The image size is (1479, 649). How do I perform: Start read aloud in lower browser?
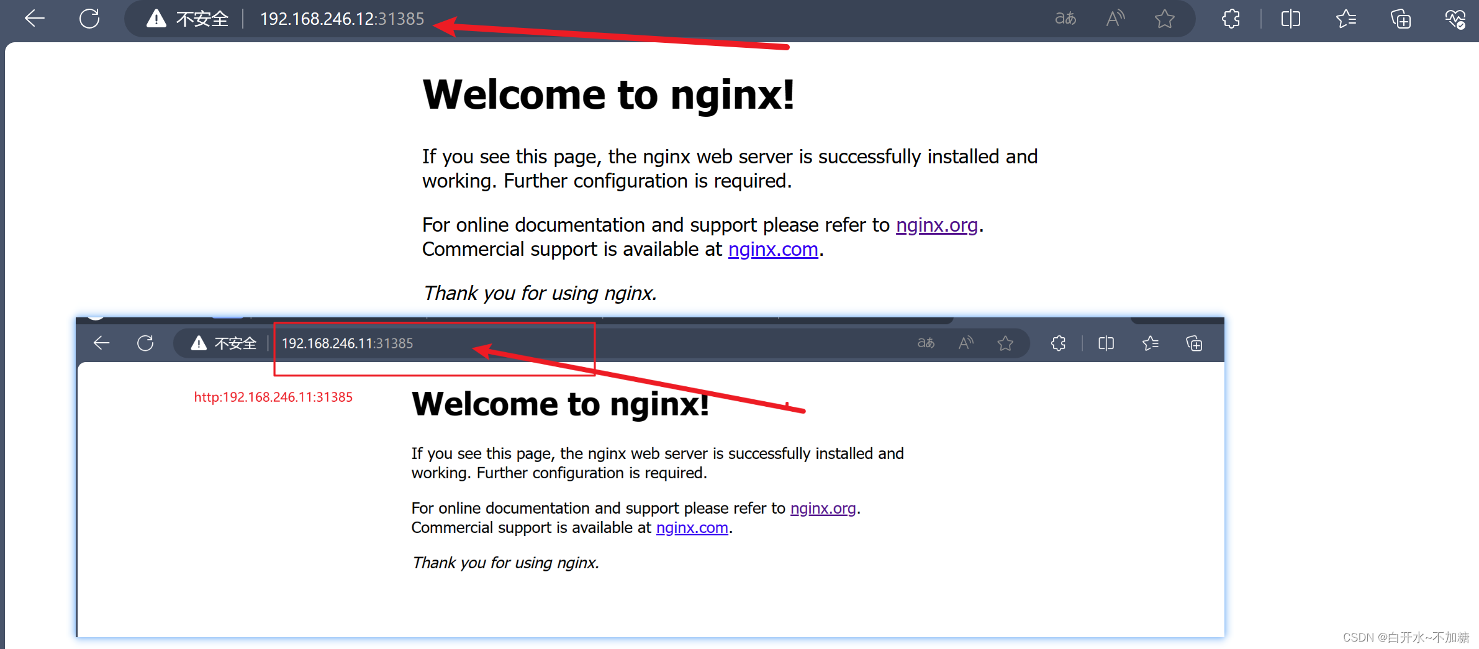[x=966, y=343]
